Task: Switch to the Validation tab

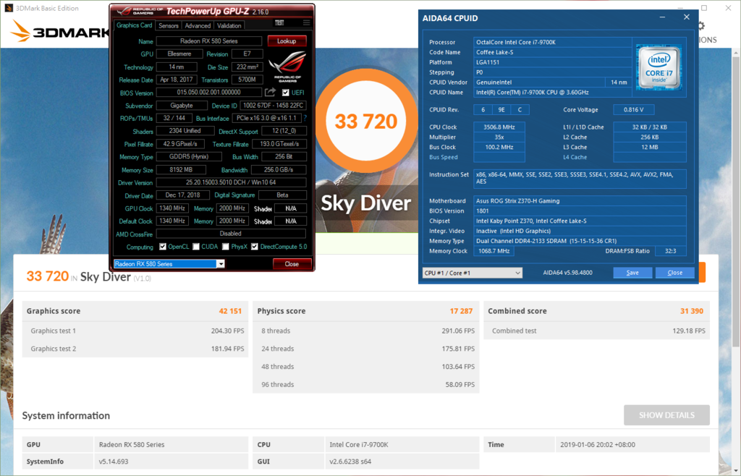Action: (x=229, y=25)
